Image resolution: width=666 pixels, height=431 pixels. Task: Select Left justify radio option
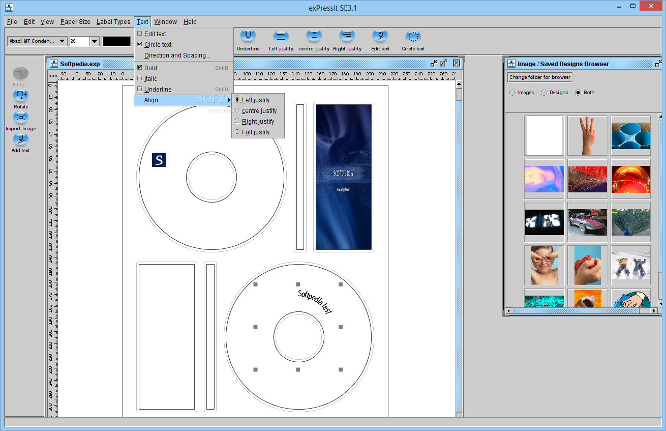click(x=237, y=100)
